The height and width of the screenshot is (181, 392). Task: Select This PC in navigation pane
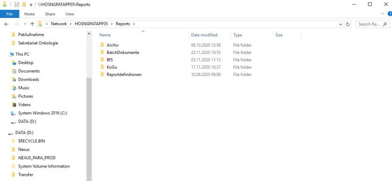pos(23,54)
